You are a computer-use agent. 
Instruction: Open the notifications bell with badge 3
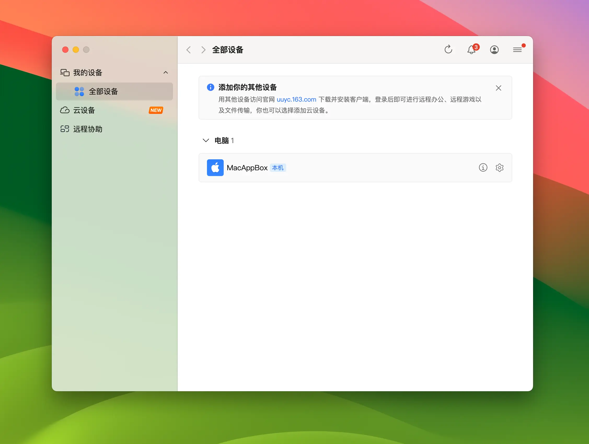point(471,50)
